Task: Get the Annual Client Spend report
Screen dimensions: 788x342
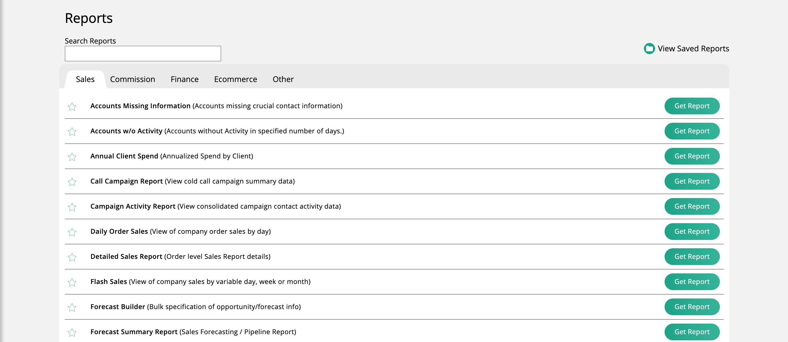Action: 692,156
